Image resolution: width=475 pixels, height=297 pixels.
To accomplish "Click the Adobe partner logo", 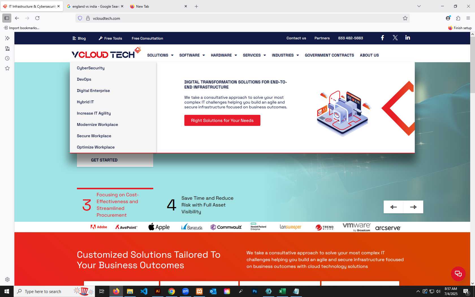I will coord(99,227).
